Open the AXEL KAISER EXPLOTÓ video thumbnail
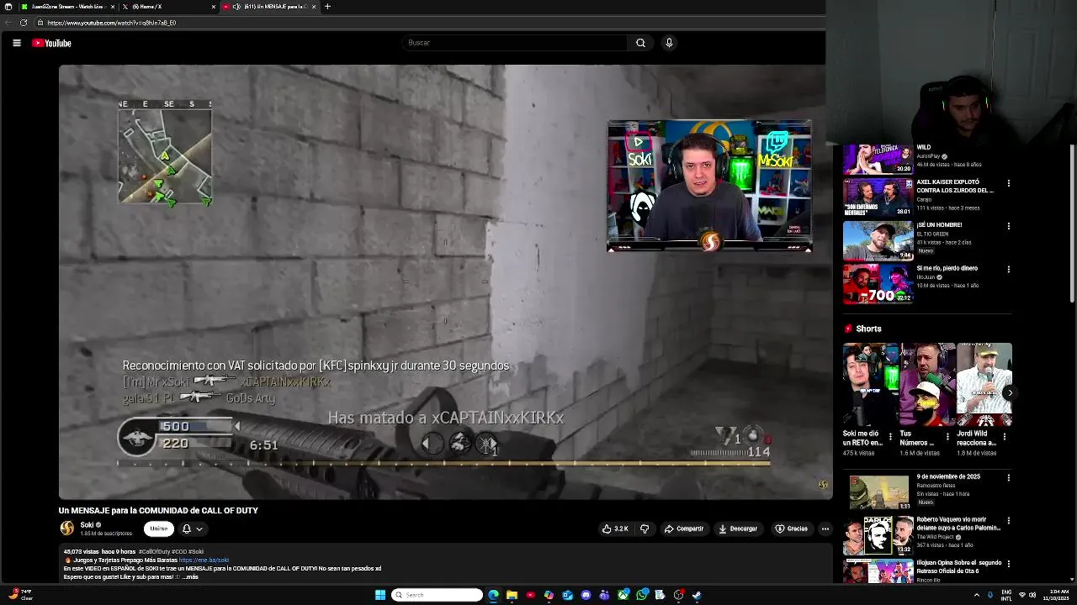This screenshot has height=605, width=1077. tap(878, 197)
